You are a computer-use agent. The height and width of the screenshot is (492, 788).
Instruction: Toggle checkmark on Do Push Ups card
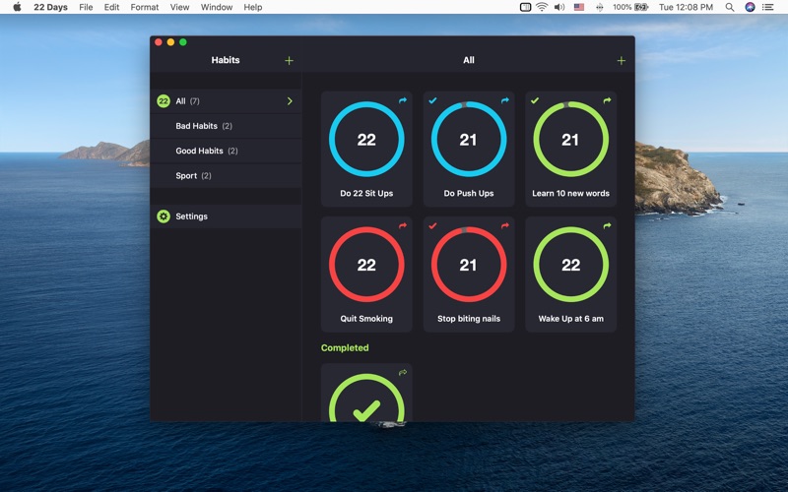[x=432, y=100]
